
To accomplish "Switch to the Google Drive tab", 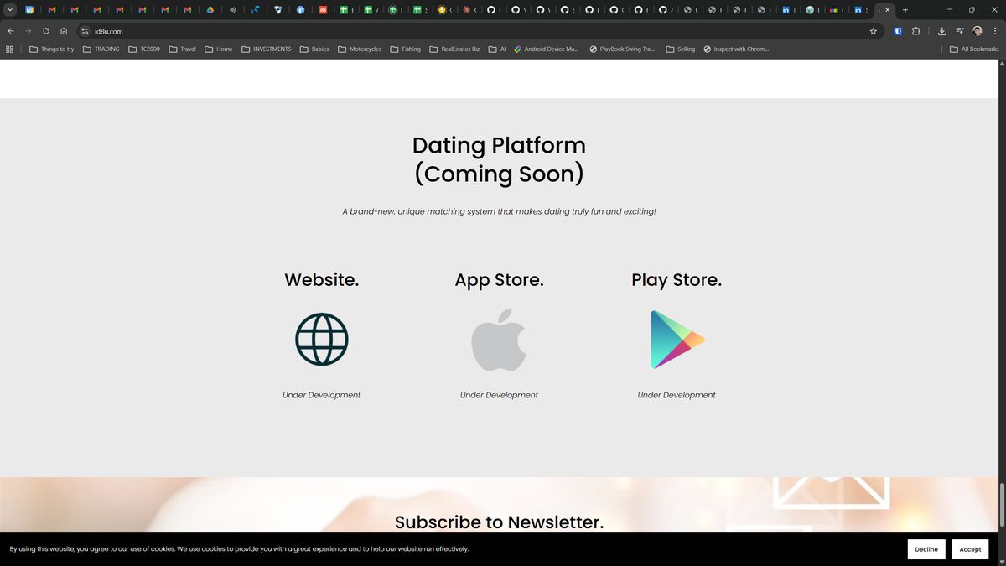I will [x=210, y=10].
